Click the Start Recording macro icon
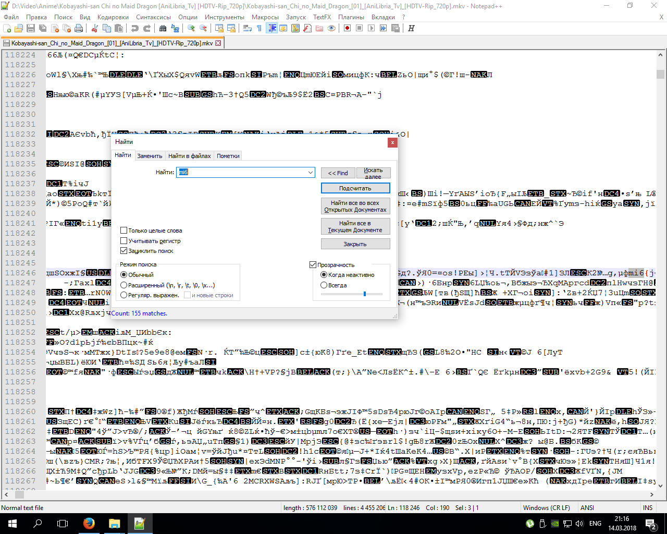The height and width of the screenshot is (534, 667). pos(348,28)
